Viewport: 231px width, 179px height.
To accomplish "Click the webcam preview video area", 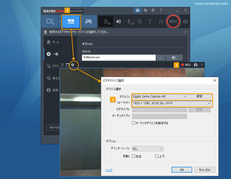I will [80, 122].
